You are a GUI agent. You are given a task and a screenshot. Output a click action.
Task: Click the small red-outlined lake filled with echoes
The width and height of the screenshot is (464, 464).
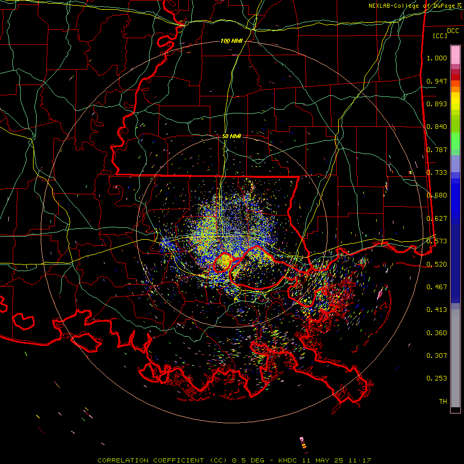pyautogui.click(x=223, y=262)
